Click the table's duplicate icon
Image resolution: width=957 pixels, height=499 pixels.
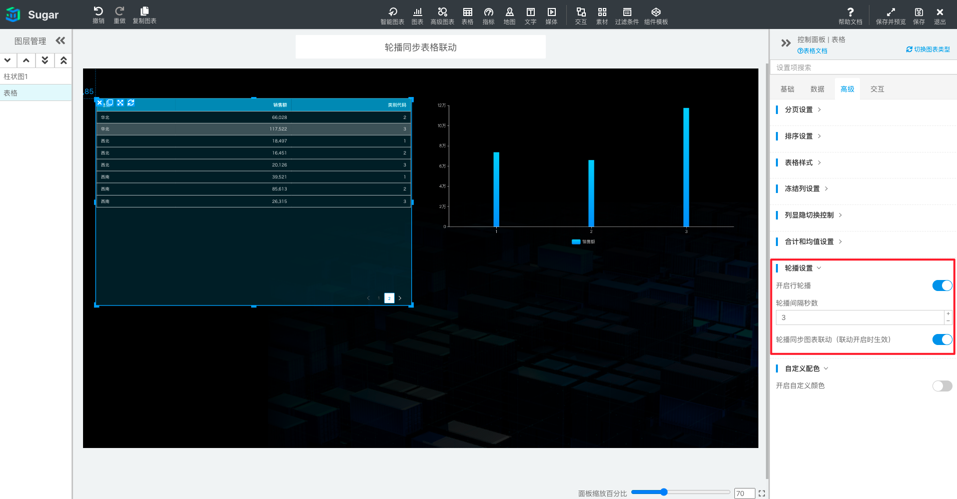click(x=110, y=102)
